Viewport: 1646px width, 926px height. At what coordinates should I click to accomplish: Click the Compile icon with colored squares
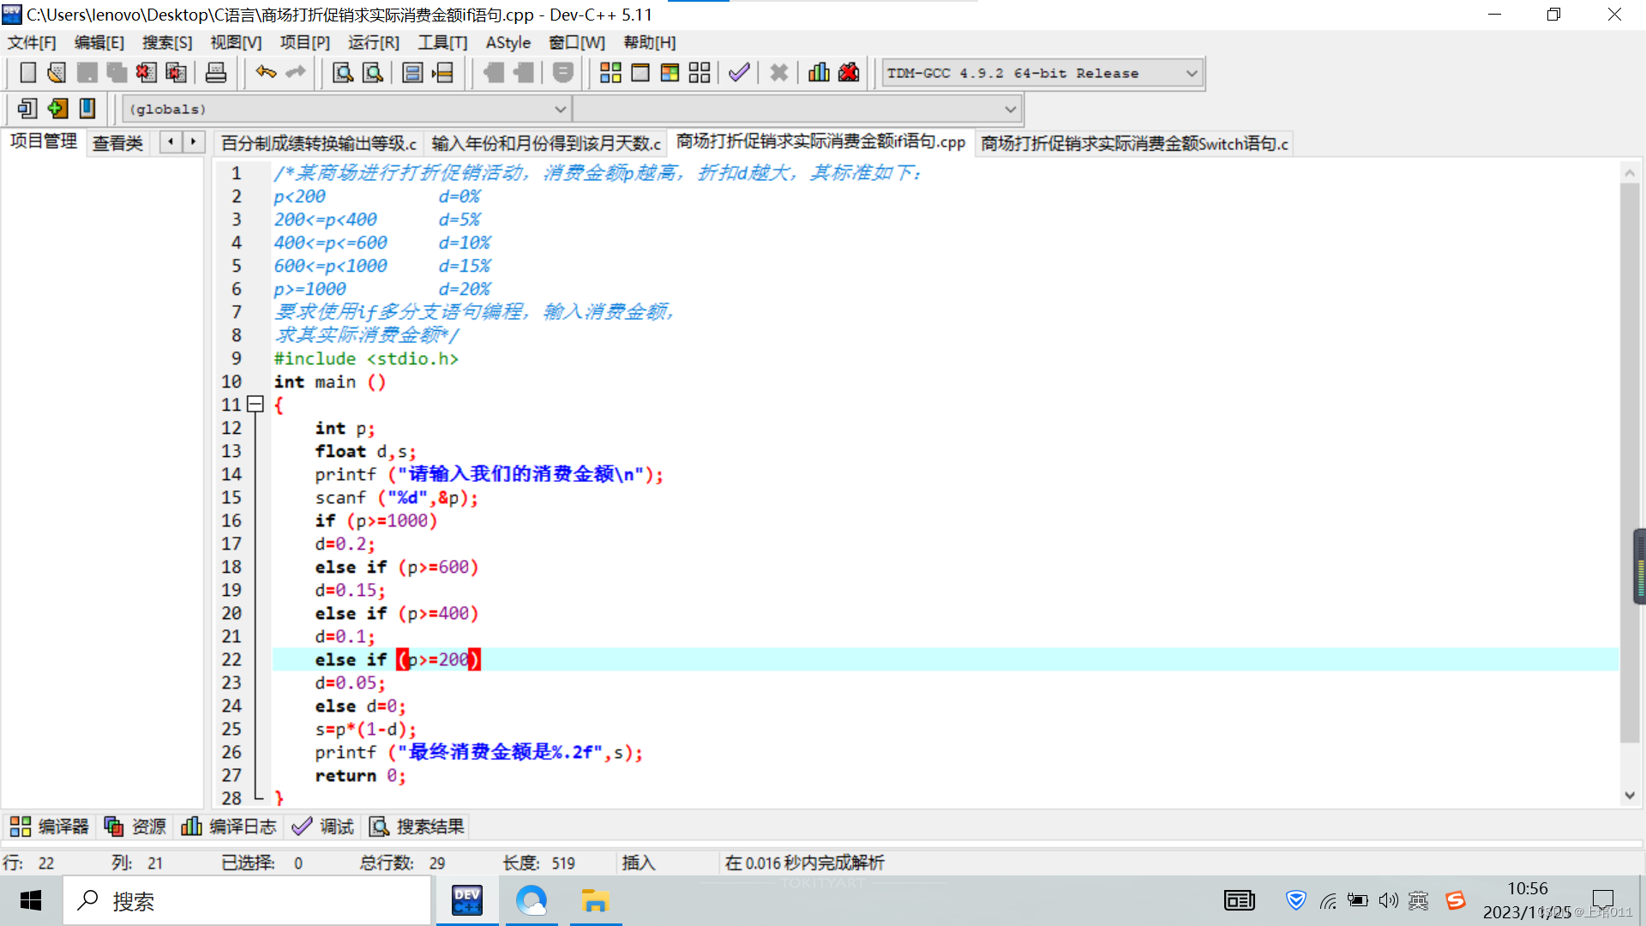[x=610, y=73]
